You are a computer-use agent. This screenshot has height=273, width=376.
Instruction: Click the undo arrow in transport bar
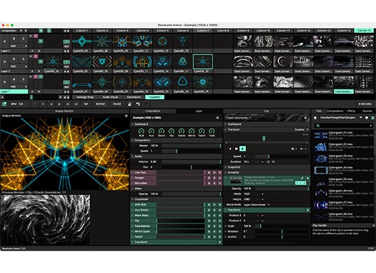pos(137,104)
